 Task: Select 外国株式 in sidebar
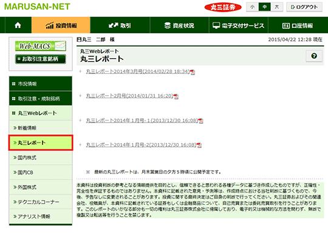[x=41, y=187]
